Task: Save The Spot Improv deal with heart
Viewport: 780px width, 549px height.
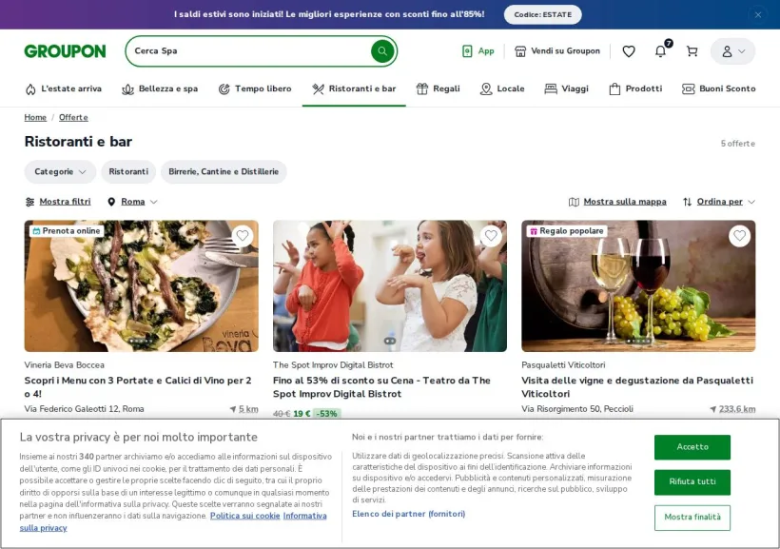Action: tap(491, 235)
